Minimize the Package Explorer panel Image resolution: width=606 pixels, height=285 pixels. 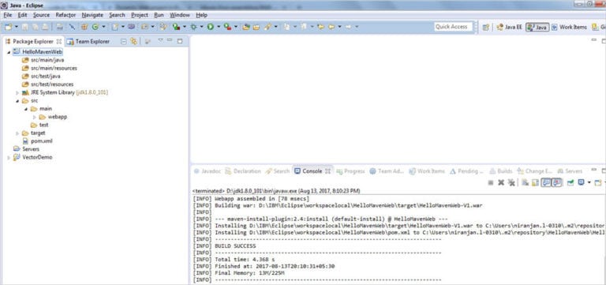point(170,39)
